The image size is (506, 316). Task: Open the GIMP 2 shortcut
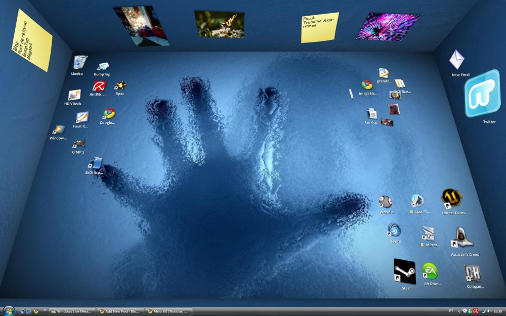tap(79, 144)
